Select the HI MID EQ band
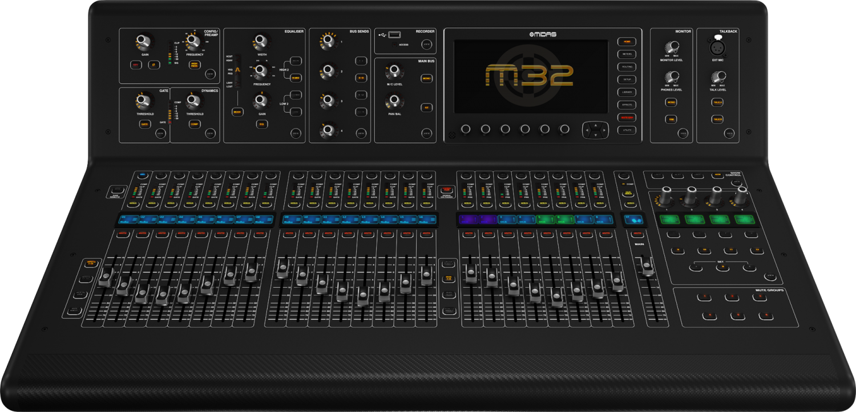The image size is (856, 412). pos(296,77)
